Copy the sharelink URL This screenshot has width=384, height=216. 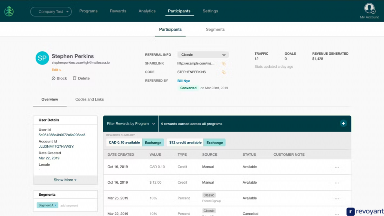[223, 63]
